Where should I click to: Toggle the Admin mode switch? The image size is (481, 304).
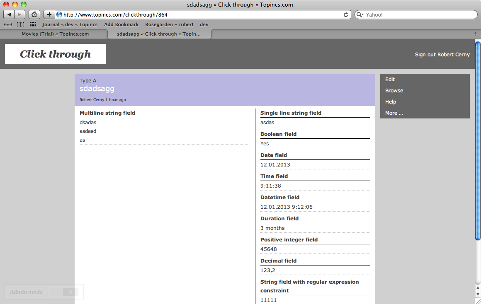(x=62, y=292)
